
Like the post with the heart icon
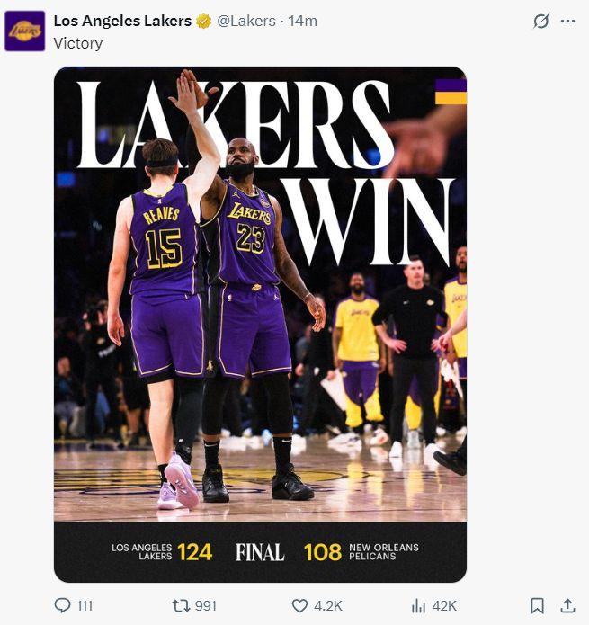299,606
